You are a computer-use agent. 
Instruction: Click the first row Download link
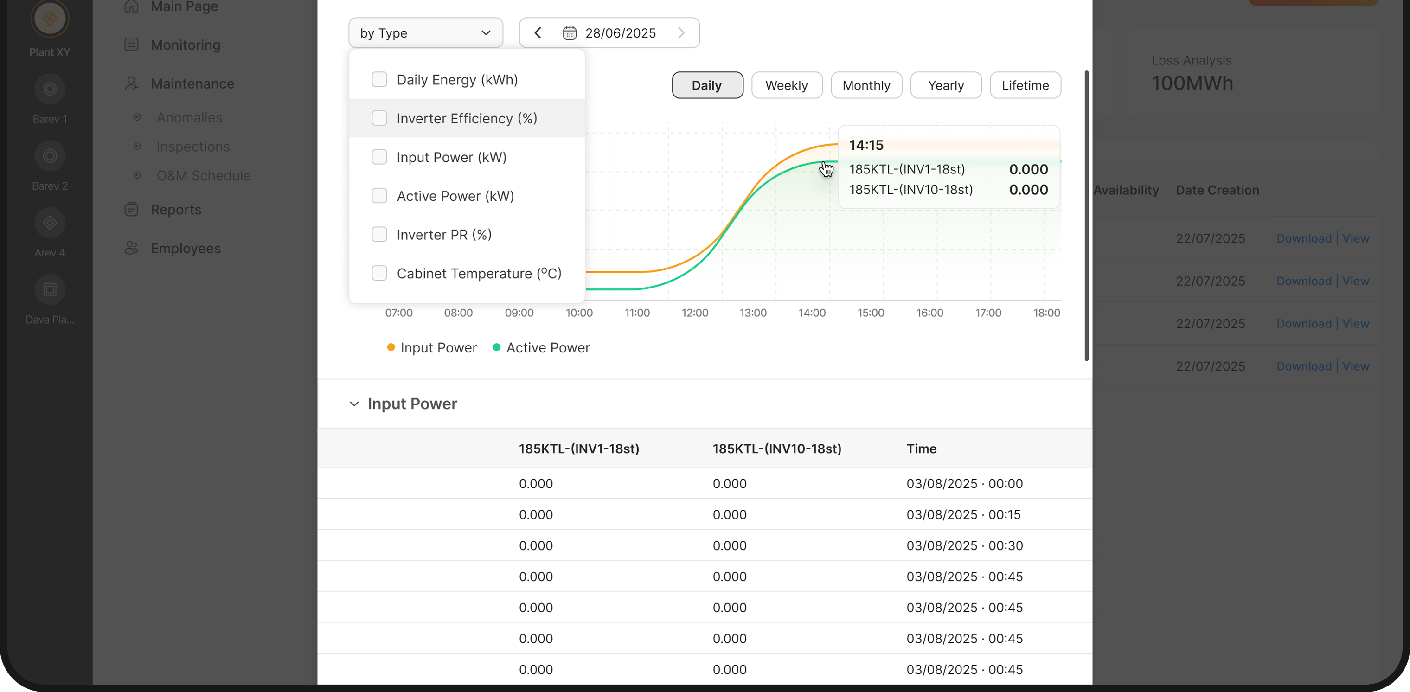pyautogui.click(x=1303, y=238)
